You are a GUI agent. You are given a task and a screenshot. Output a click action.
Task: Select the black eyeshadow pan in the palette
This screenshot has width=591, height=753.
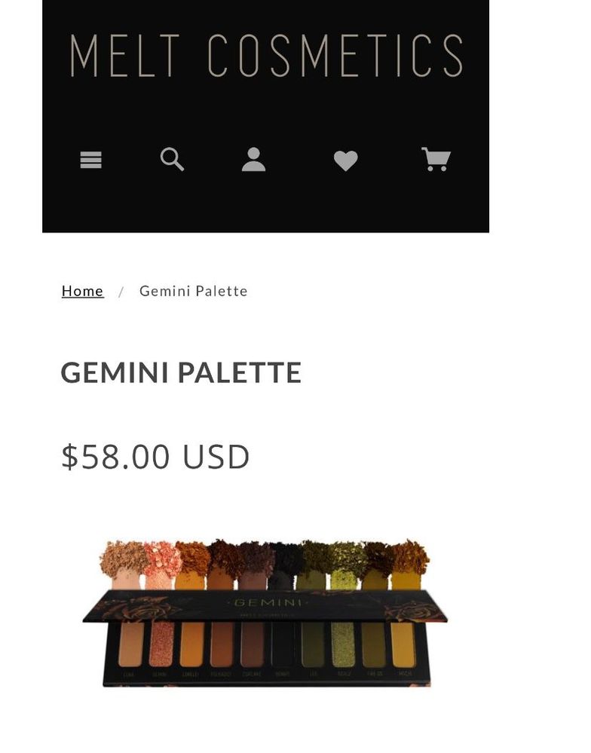[283, 644]
